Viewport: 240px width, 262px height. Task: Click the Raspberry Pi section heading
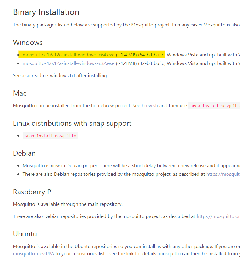[x=33, y=192]
